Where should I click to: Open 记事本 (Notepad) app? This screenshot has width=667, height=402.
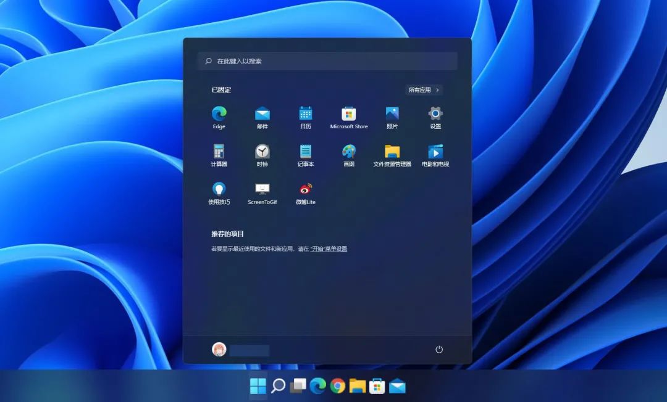[306, 155]
